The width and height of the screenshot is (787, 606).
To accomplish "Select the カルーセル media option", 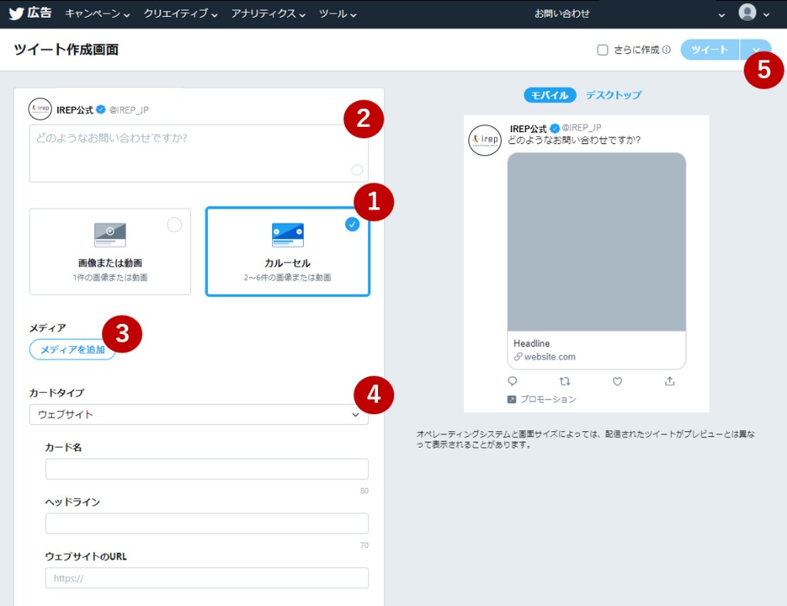I will tap(287, 251).
